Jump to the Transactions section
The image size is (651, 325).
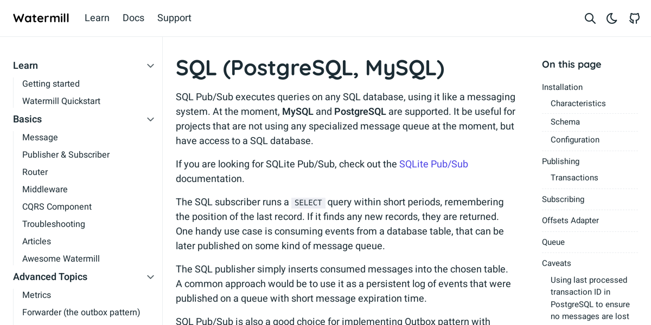[x=574, y=177]
